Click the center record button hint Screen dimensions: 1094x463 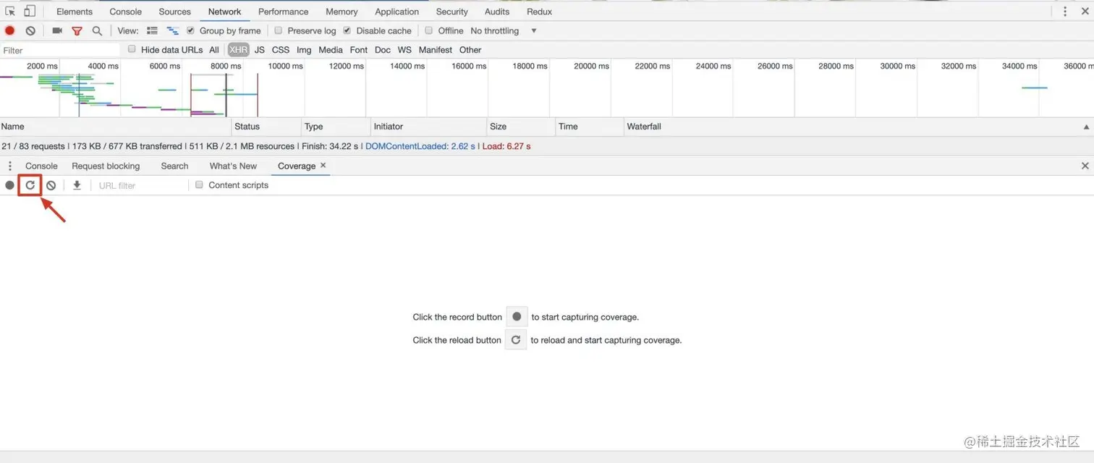pos(517,317)
